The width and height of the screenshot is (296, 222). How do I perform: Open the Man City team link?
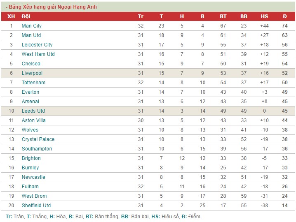[x=31, y=26]
